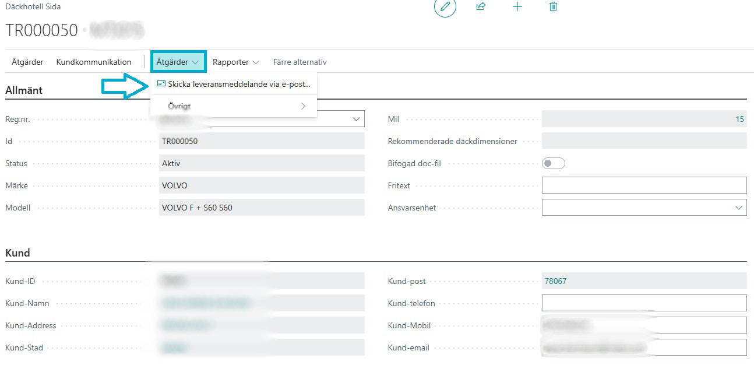Click the trash can delete icon
The height and width of the screenshot is (379, 754).
[x=553, y=7]
